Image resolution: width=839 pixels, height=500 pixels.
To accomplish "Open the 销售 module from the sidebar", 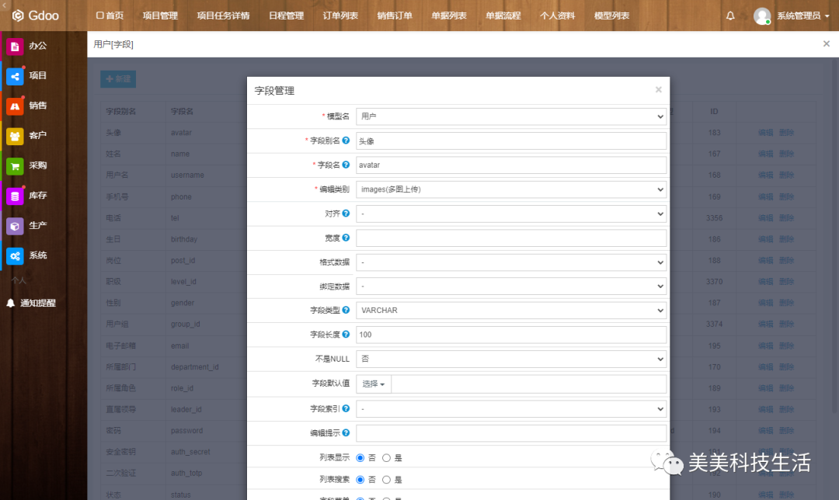I will click(16, 106).
